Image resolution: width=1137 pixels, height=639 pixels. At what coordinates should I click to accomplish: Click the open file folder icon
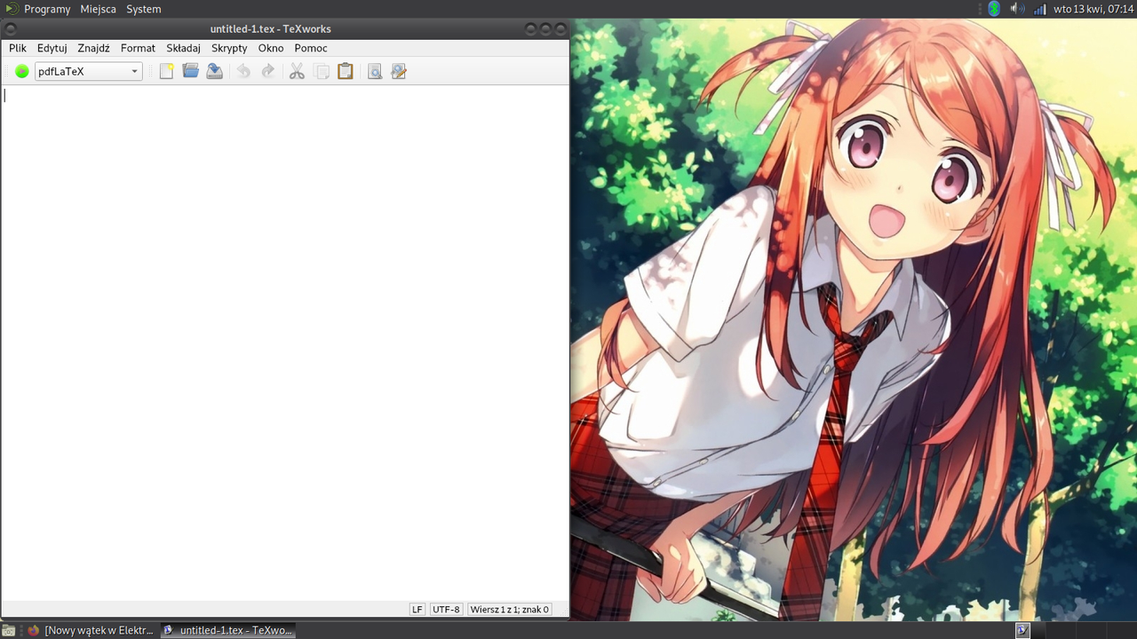tap(190, 71)
